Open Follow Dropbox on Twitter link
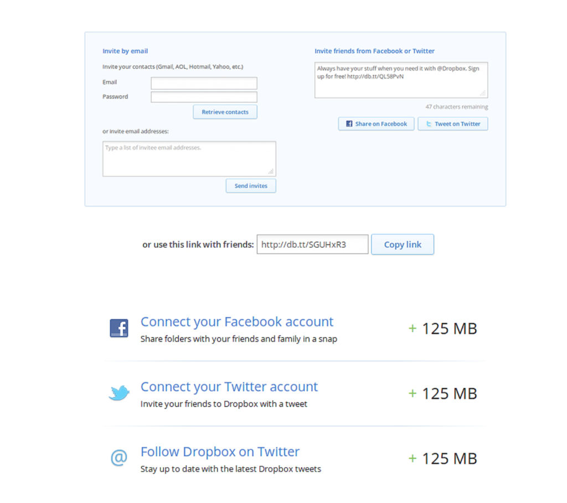The height and width of the screenshot is (503, 567). (x=220, y=452)
